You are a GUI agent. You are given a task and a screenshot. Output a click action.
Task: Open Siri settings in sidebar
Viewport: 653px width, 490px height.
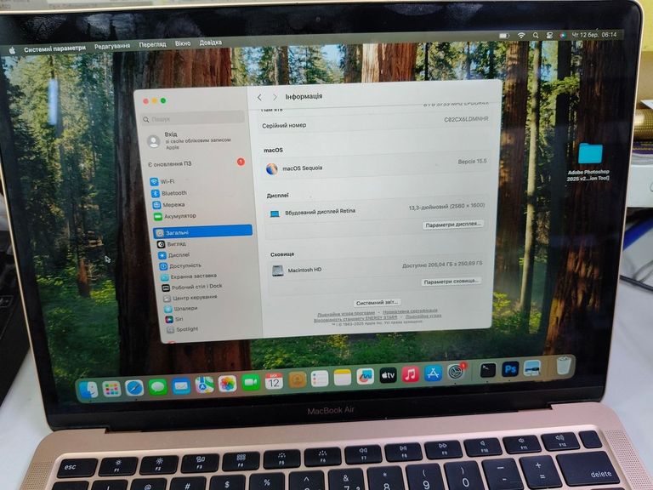tap(174, 319)
